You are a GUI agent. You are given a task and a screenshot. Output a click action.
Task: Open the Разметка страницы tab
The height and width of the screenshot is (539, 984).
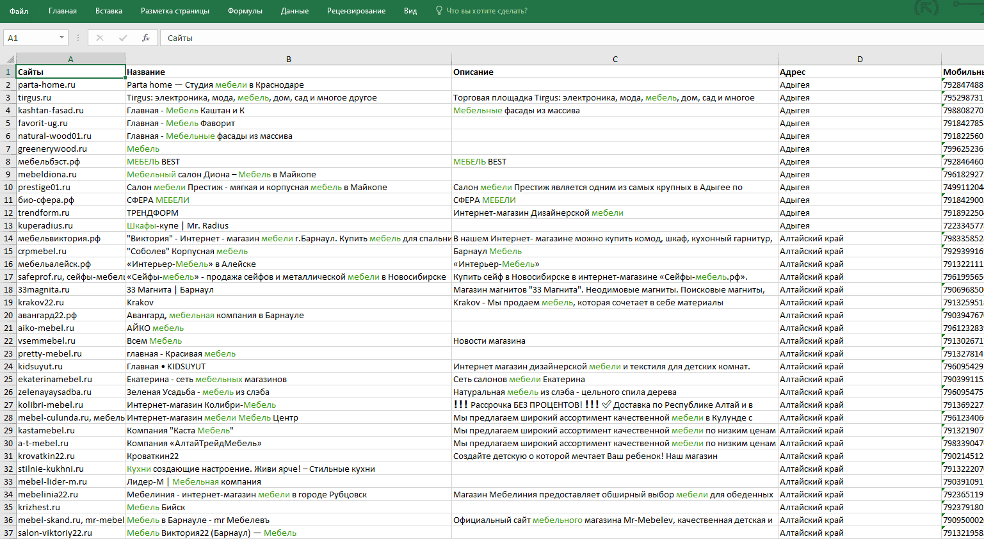[x=175, y=11]
